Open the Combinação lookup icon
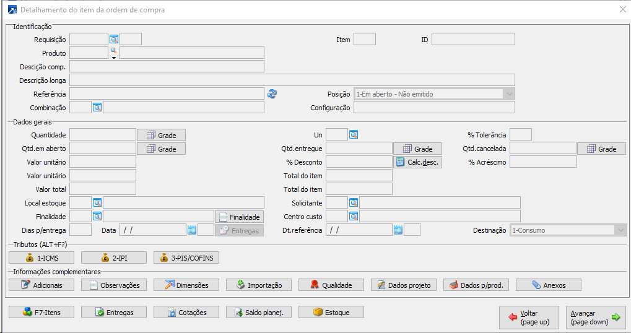Image resolution: width=631 pixels, height=333 pixels. coord(97,108)
